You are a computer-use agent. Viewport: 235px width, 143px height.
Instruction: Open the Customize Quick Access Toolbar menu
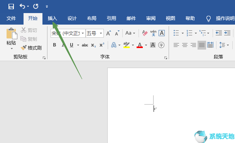pyautogui.click(x=47, y=7)
